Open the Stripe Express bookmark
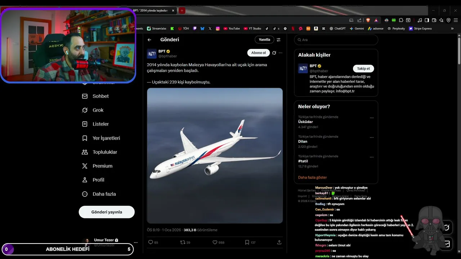This screenshot has height=259, width=461. 420,28
